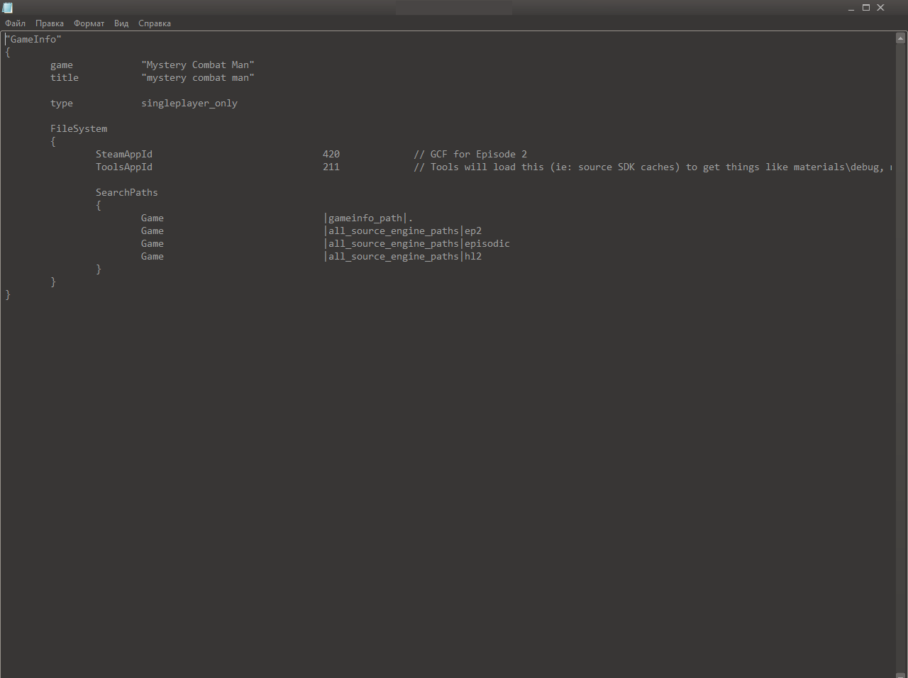Open the Формат menu
Image resolution: width=908 pixels, height=678 pixels.
89,23
